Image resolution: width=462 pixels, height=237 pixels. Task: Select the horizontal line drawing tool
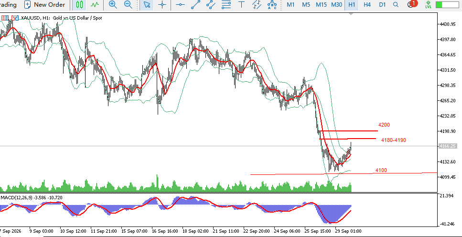180,5
